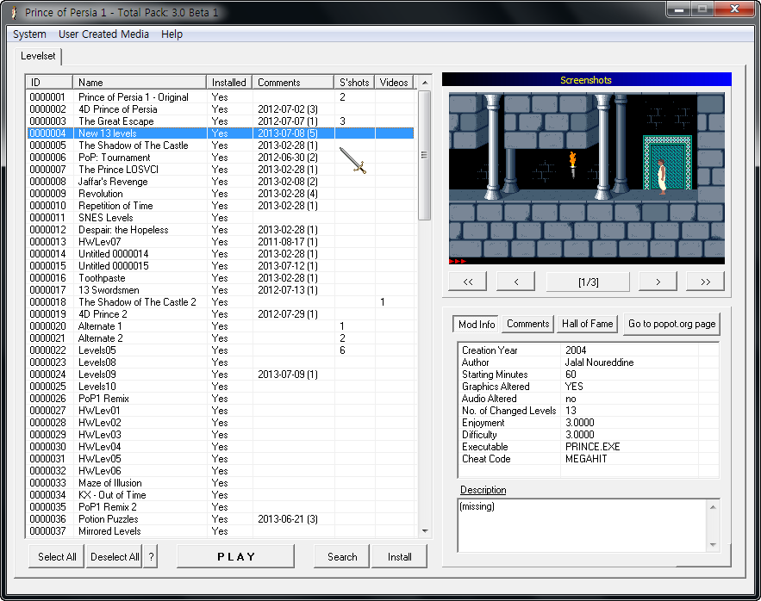The width and height of the screenshot is (761, 601).
Task: Jump to the last screenshot
Action: coord(706,282)
